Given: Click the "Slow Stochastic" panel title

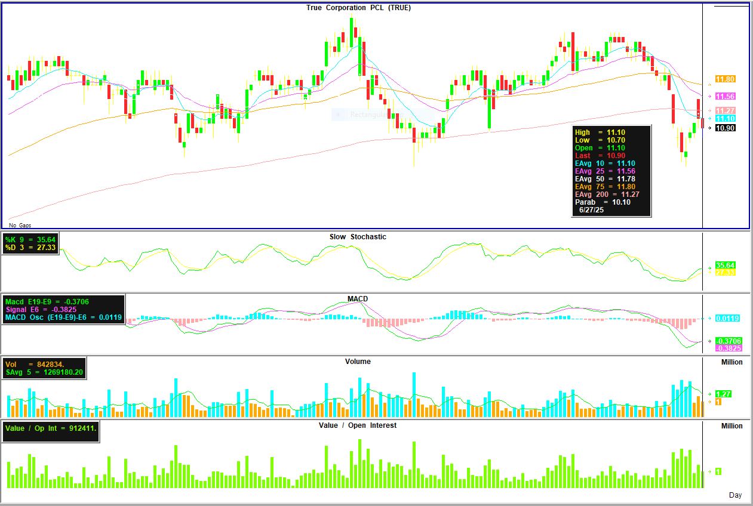Looking at the screenshot, I should coord(358,237).
